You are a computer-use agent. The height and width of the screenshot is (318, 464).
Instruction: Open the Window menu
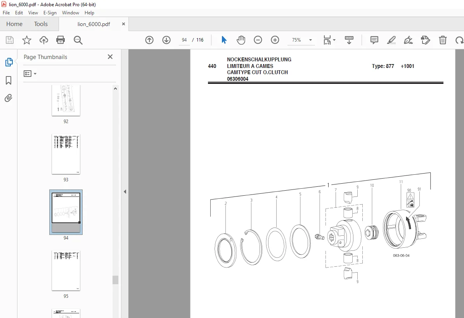(71, 13)
